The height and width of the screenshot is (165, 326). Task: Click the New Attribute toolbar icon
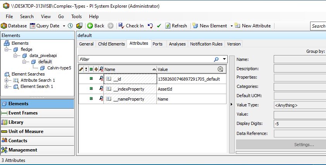click(x=237, y=26)
